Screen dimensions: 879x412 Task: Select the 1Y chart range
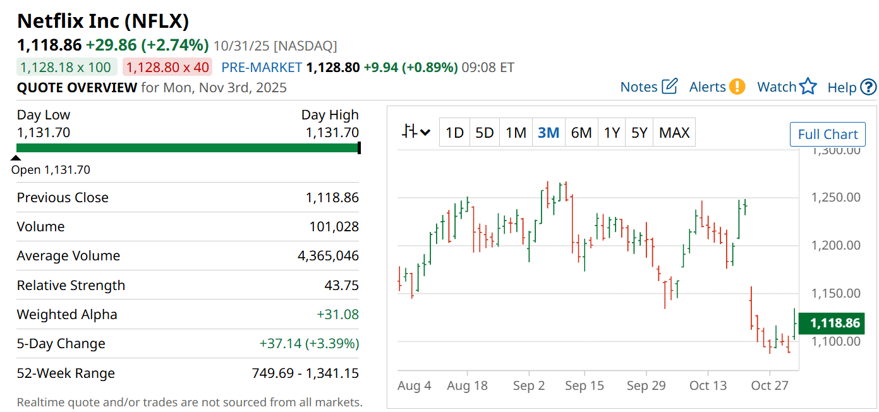(x=612, y=133)
